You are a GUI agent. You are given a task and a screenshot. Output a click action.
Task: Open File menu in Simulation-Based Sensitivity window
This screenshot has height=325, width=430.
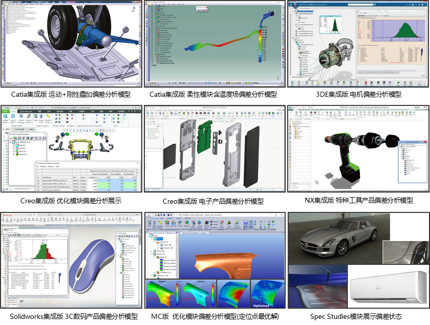(x=37, y=167)
